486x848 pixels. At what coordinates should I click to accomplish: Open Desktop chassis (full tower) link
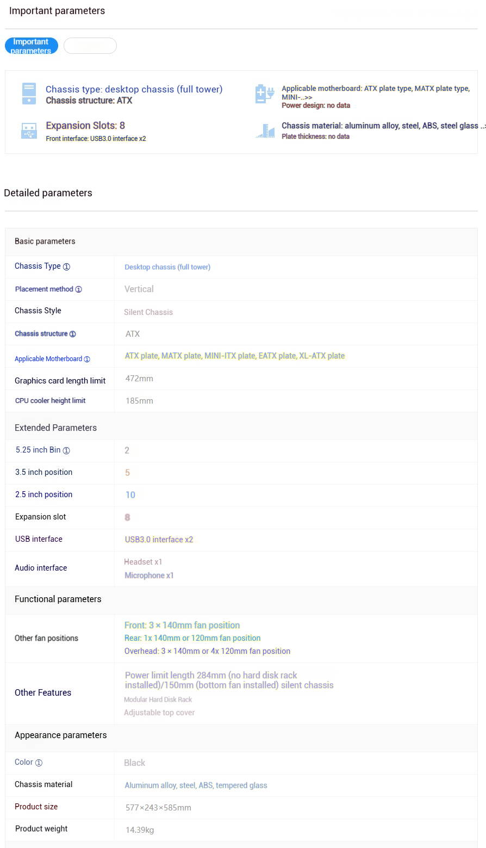click(x=167, y=267)
